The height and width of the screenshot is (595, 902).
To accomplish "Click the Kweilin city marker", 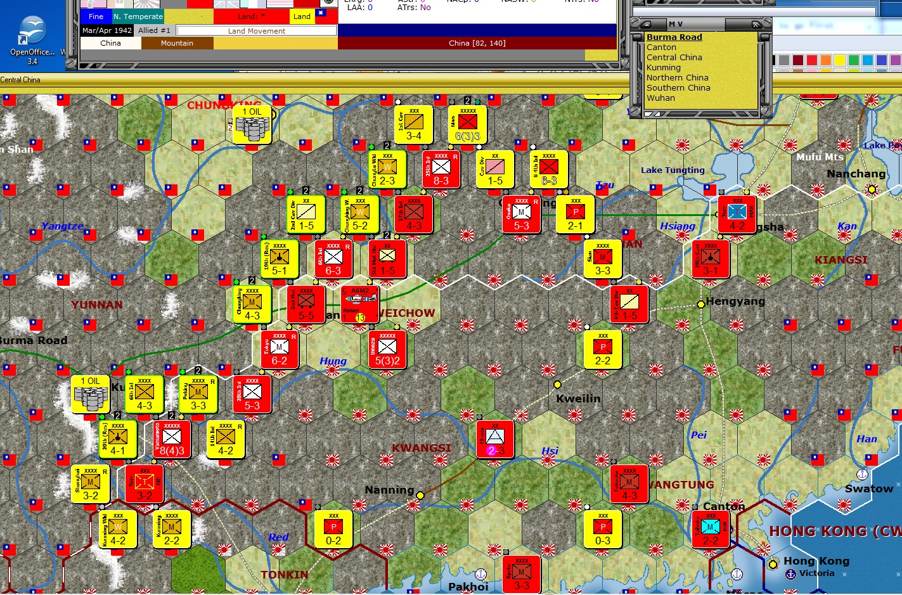I will point(558,385).
